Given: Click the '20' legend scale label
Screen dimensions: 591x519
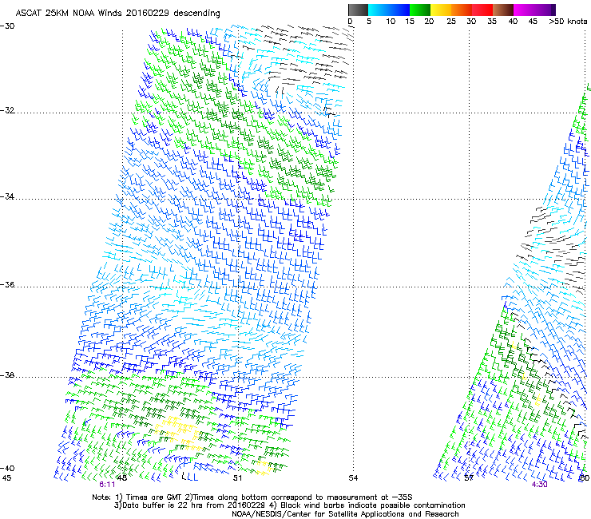Looking at the screenshot, I should click(x=429, y=22).
